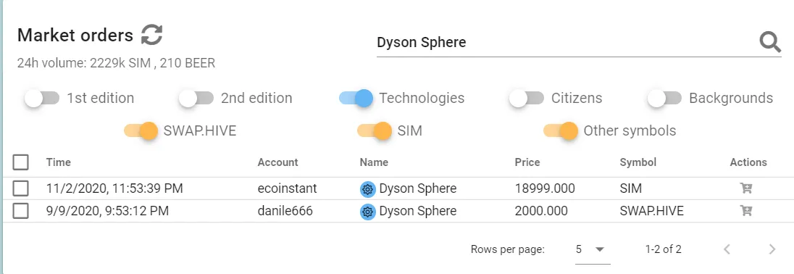Screen dimensions: 794x274
Task: Disable the SWAP.HIVE symbol toggle
Action: click(x=141, y=131)
